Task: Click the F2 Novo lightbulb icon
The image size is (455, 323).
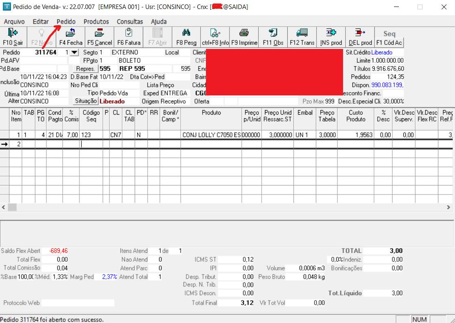Action: 42,33
